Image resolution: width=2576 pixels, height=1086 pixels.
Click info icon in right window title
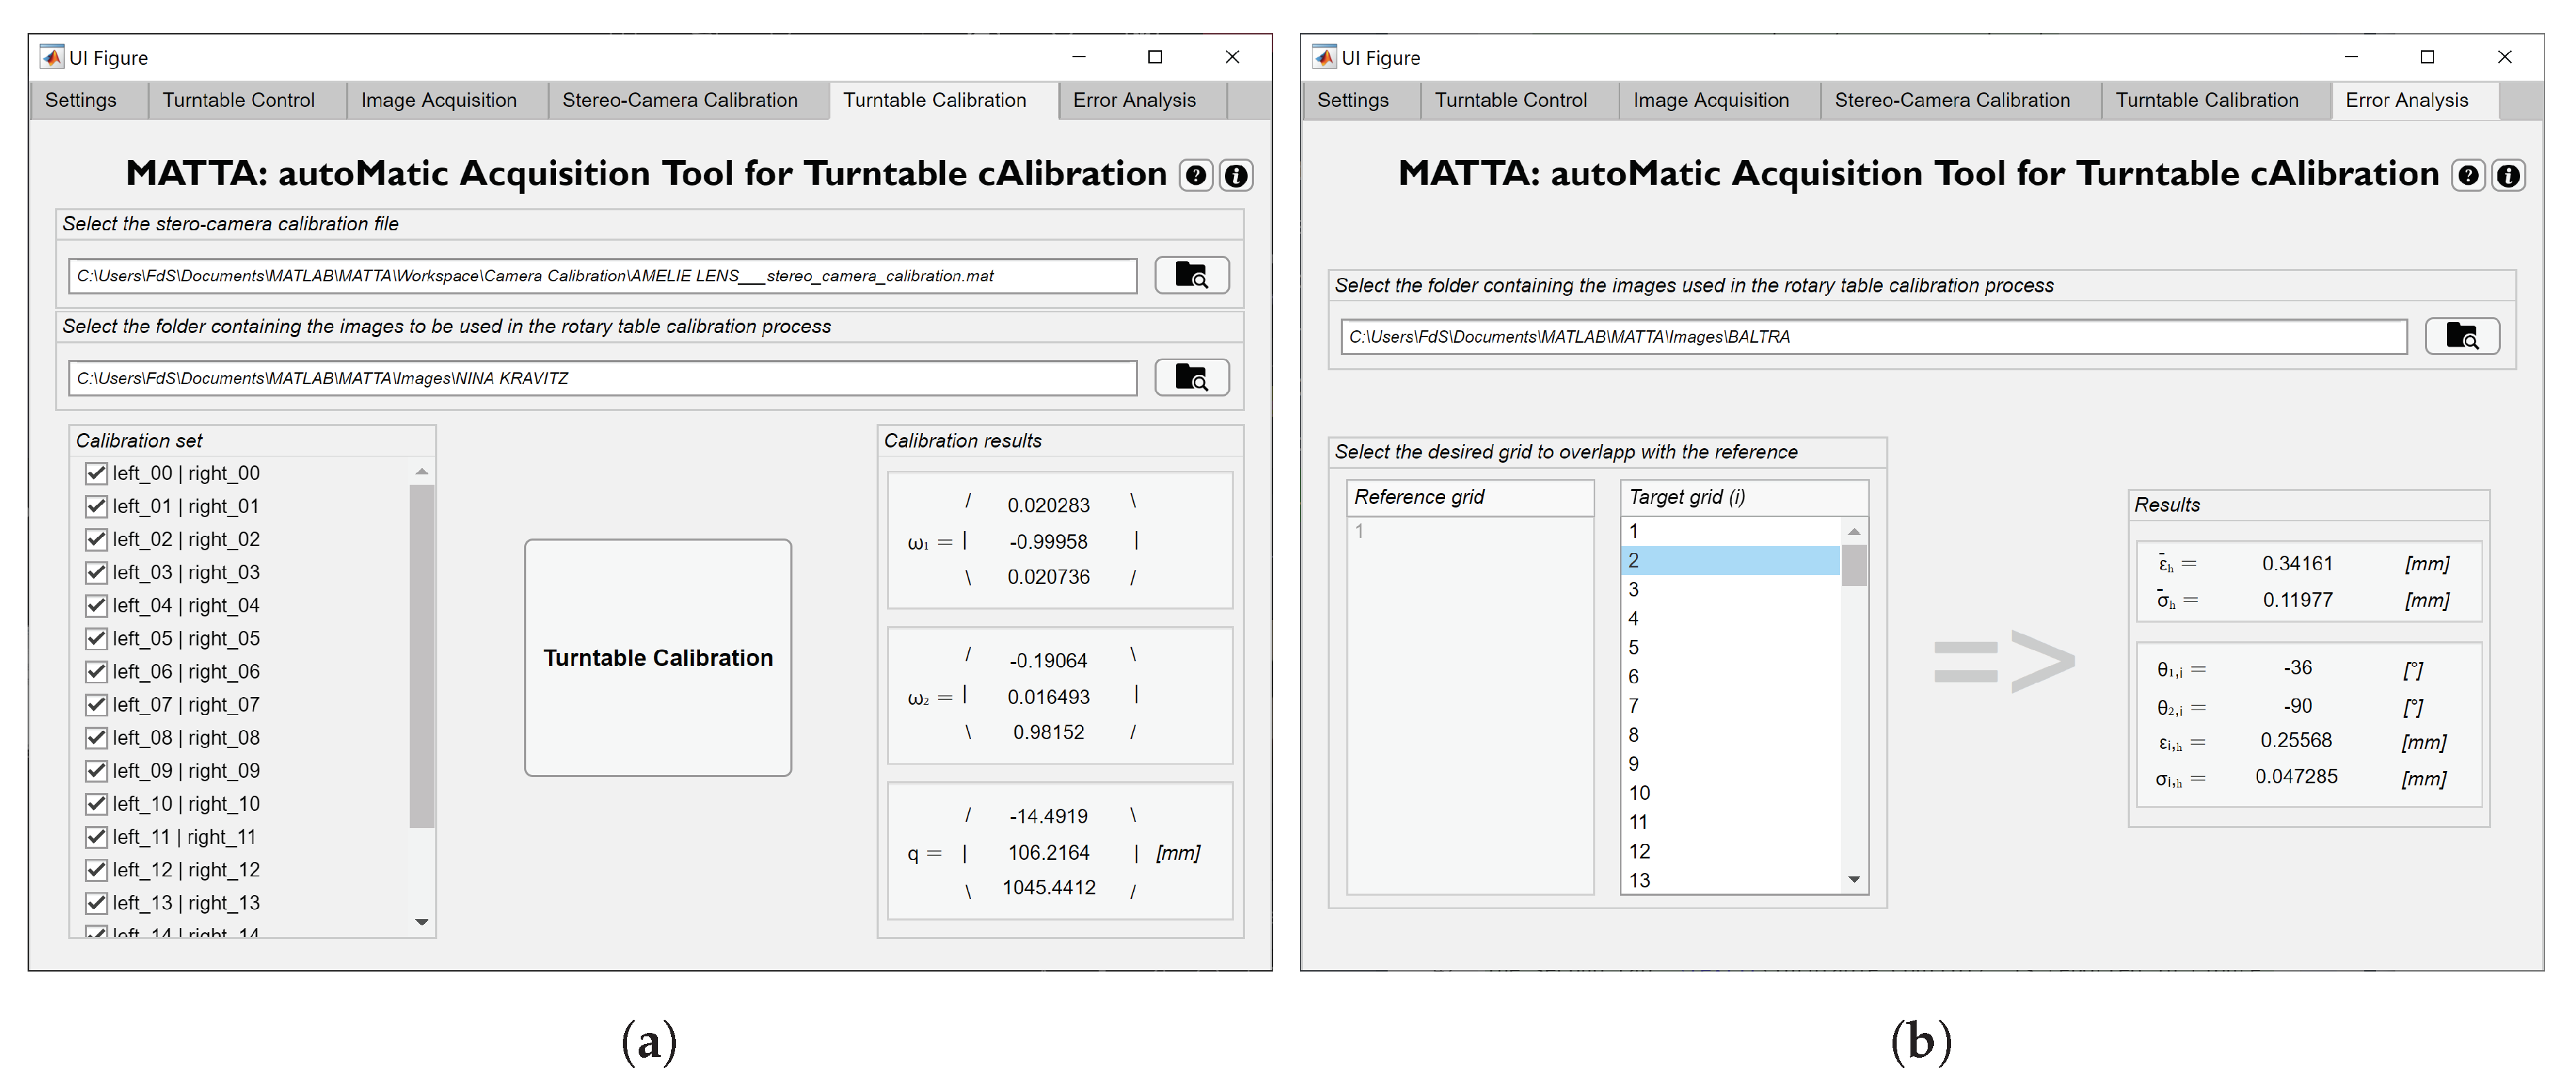point(2508,176)
